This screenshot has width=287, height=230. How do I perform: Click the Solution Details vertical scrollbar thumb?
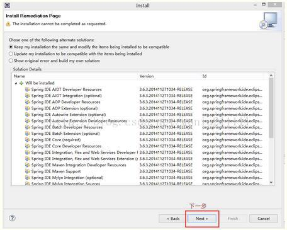tap(271, 108)
